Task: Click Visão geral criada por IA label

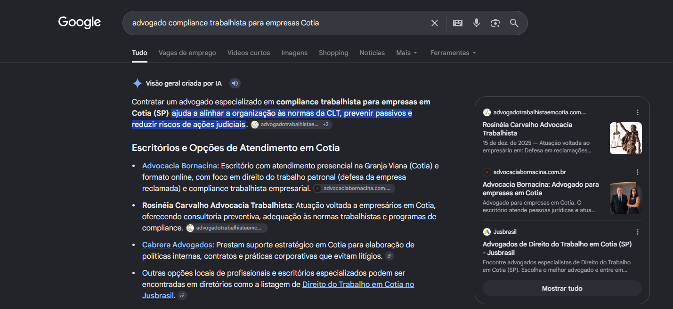Action: (184, 84)
